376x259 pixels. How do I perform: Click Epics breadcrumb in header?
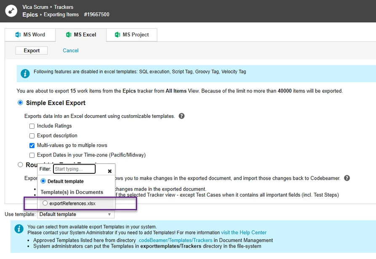(30, 15)
